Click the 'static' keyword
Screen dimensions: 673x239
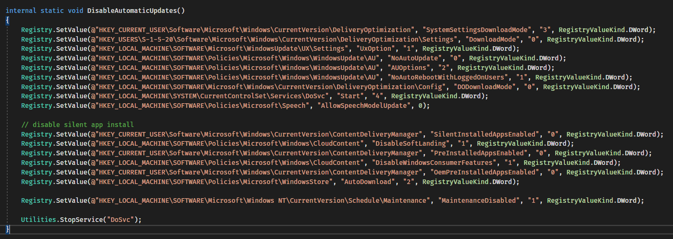coord(52,11)
